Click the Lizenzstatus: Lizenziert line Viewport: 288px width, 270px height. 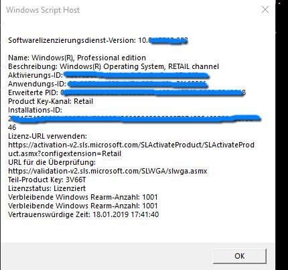[47, 188]
